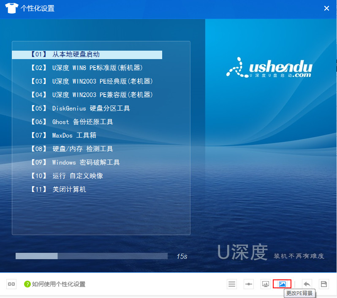
Task: Click the change PE background image icon
Action: point(282,284)
